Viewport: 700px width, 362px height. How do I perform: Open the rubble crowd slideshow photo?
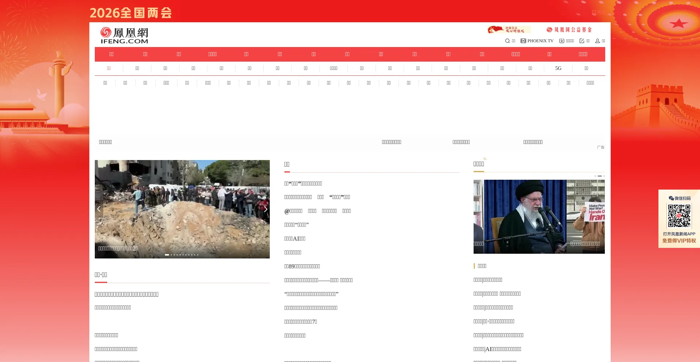pyautogui.click(x=182, y=209)
